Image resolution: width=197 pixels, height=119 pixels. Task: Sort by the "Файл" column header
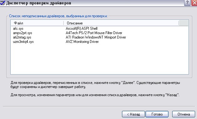(x=37, y=23)
